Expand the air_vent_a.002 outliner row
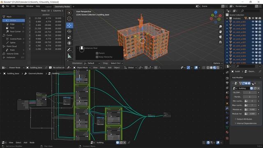 [227, 25]
